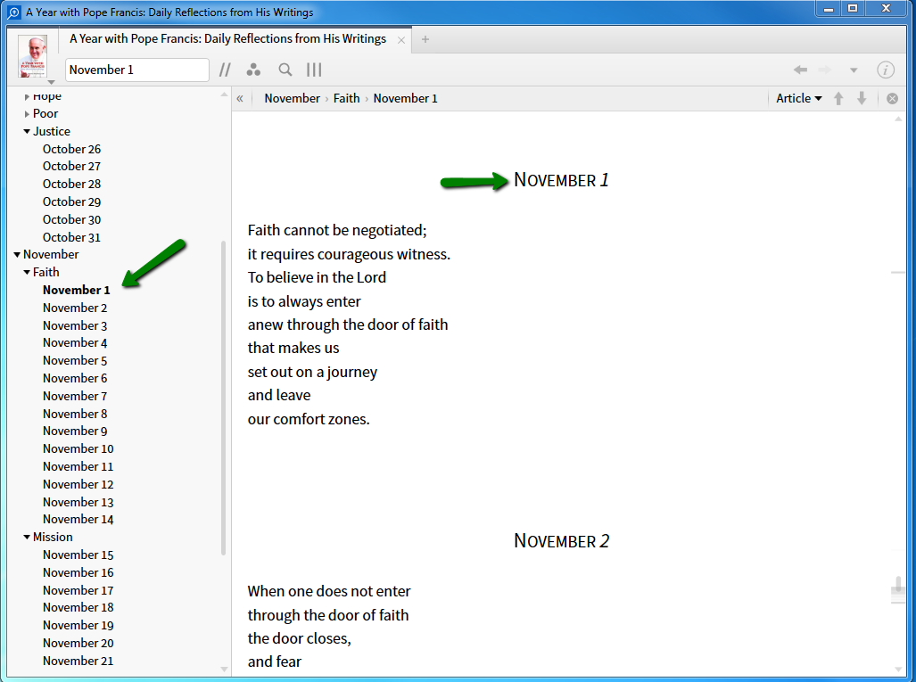Screen dimensions: 916x682
Task: Open the history dropdown arrow
Action: pyautogui.click(x=854, y=70)
